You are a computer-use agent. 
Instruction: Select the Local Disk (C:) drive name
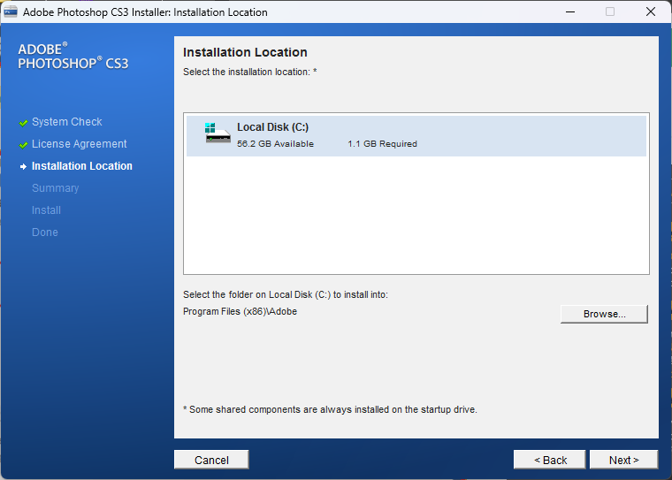(272, 127)
